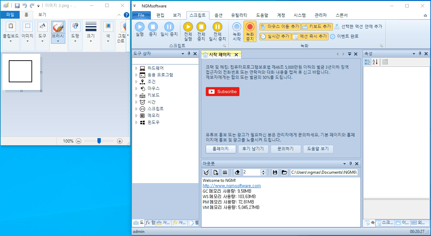
Task: Click Paint Redo arrow icon
Action: click(x=32, y=6)
